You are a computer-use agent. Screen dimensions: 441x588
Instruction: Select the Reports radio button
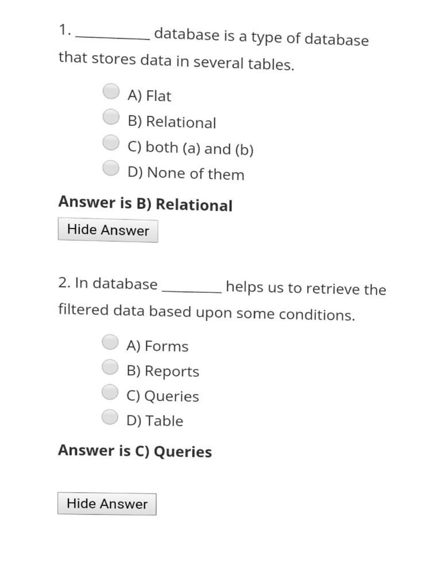(x=110, y=366)
